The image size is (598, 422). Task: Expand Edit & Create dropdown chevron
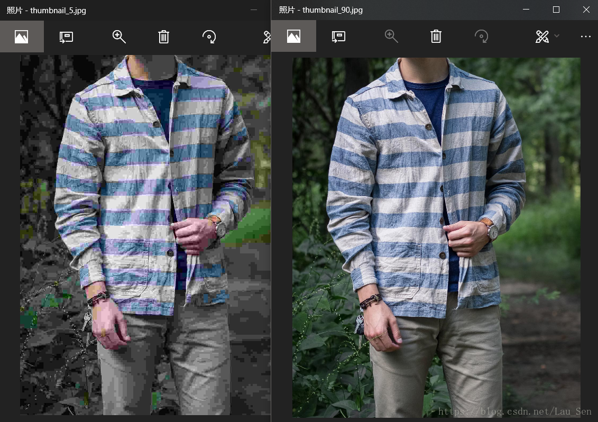click(x=557, y=36)
